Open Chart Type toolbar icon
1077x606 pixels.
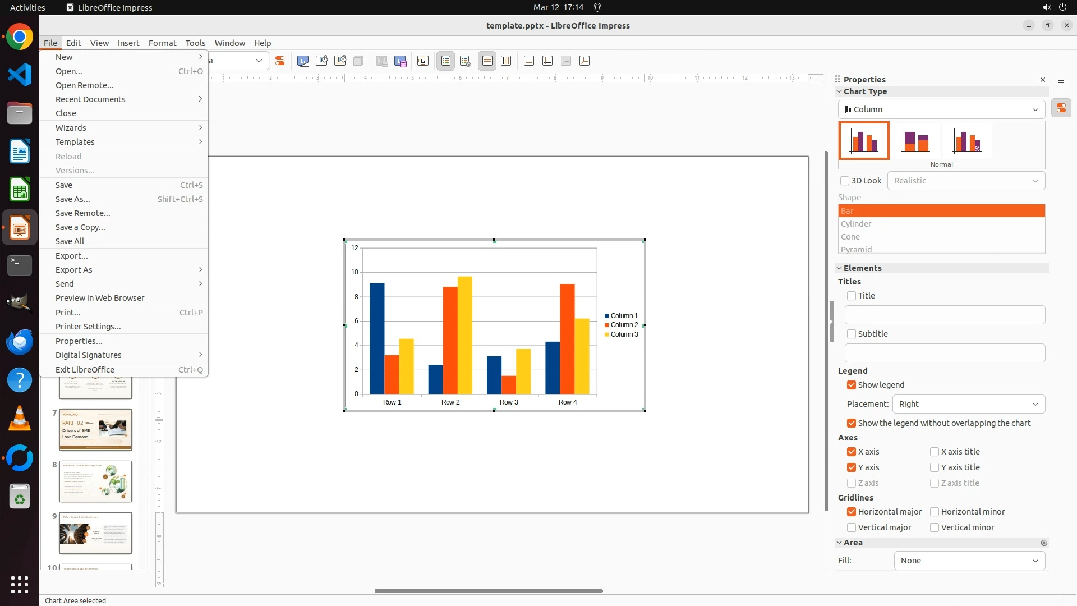coord(303,61)
